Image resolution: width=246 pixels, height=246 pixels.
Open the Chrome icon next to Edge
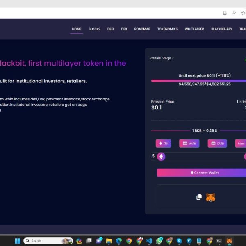(x=129, y=241)
